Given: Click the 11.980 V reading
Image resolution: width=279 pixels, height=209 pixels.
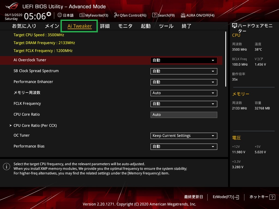Looking at the screenshot, I should pyautogui.click(x=239, y=152).
